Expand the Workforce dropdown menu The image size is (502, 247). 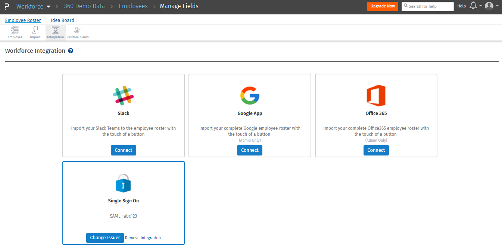point(48,6)
